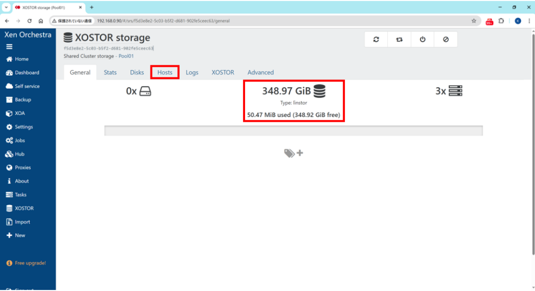Click the add tag icon
The height and width of the screenshot is (291, 535).
pyautogui.click(x=294, y=153)
